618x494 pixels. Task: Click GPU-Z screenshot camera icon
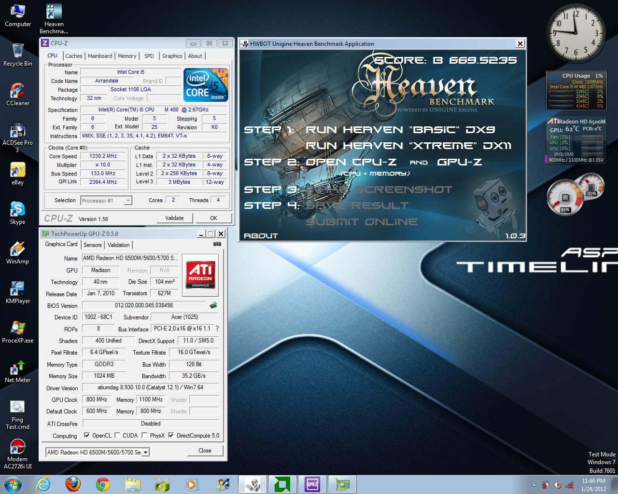[217, 244]
